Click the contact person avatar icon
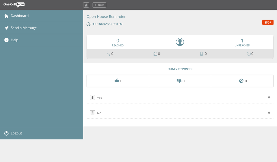The height and width of the screenshot is (162, 277). pyautogui.click(x=180, y=42)
